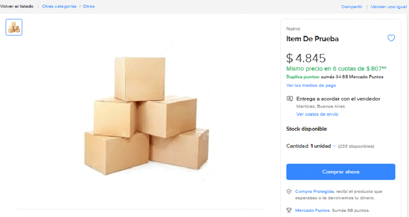
Task: Open the Compra Protegida link
Action: click(x=314, y=192)
